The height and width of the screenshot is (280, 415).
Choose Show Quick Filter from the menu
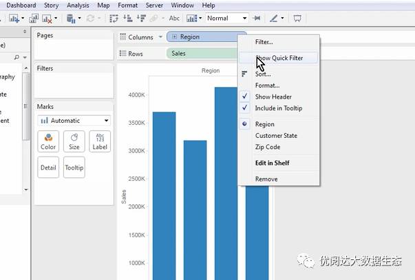279,58
